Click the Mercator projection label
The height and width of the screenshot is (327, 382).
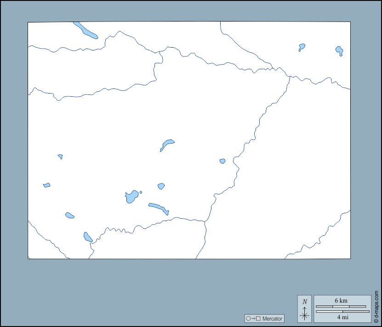pos(273,318)
